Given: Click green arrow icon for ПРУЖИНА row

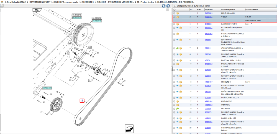Looking at the screenshot, I should point(178,108).
